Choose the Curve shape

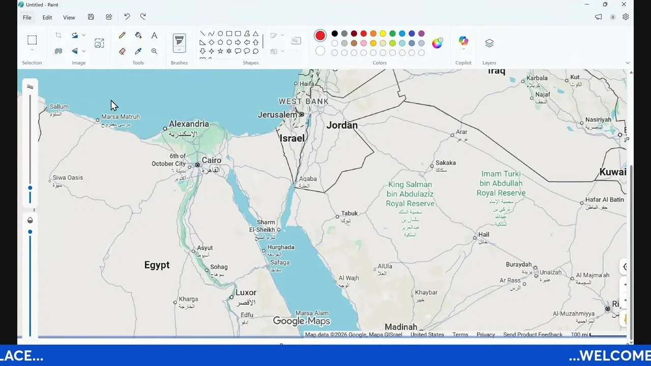point(211,34)
